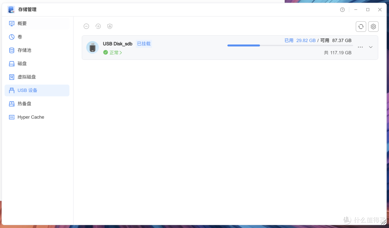
Task: Click the 共 117.19 GB total text
Action: 337,53
